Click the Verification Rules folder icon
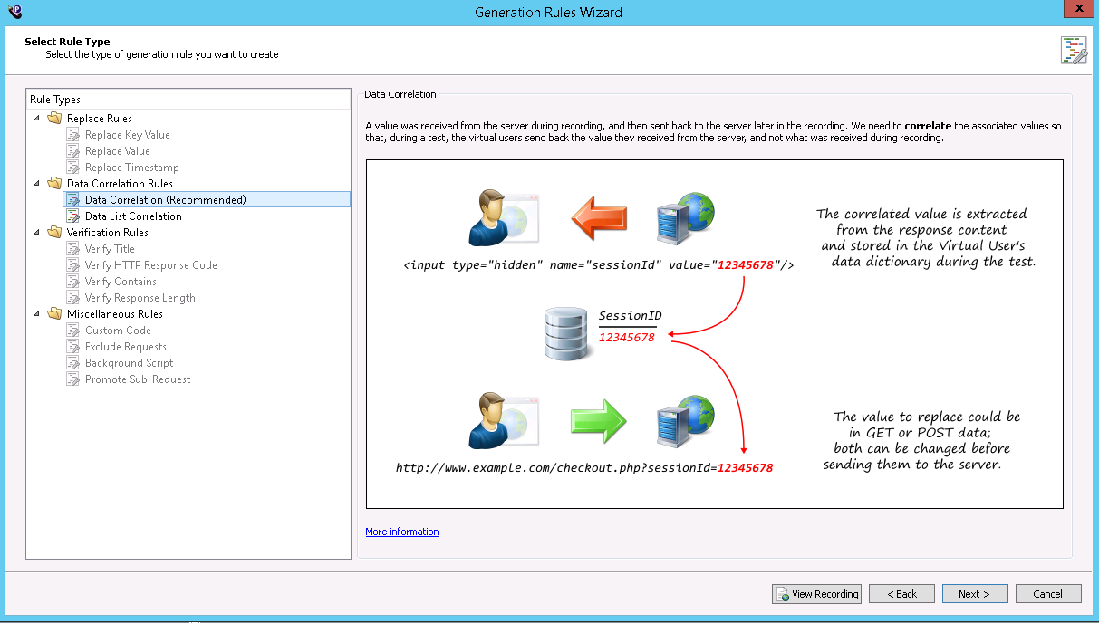1099x623 pixels. click(x=54, y=233)
